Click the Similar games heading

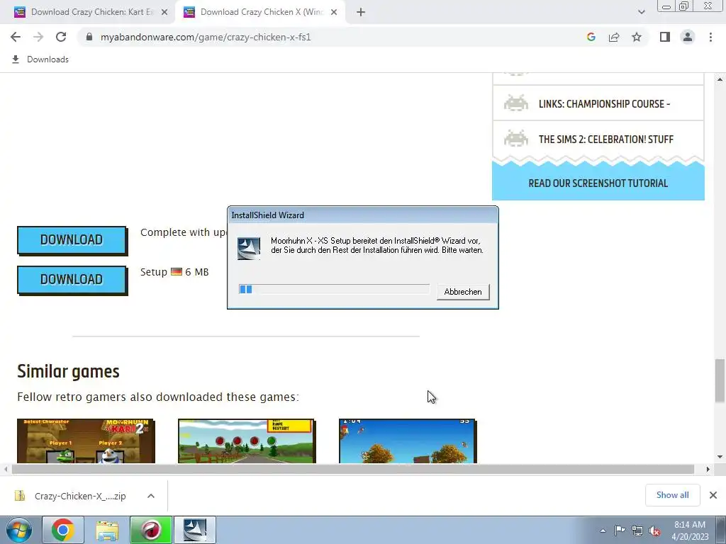coord(69,371)
